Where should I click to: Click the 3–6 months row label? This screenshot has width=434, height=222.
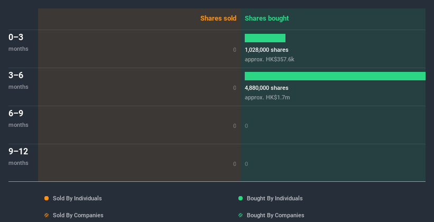(19, 80)
